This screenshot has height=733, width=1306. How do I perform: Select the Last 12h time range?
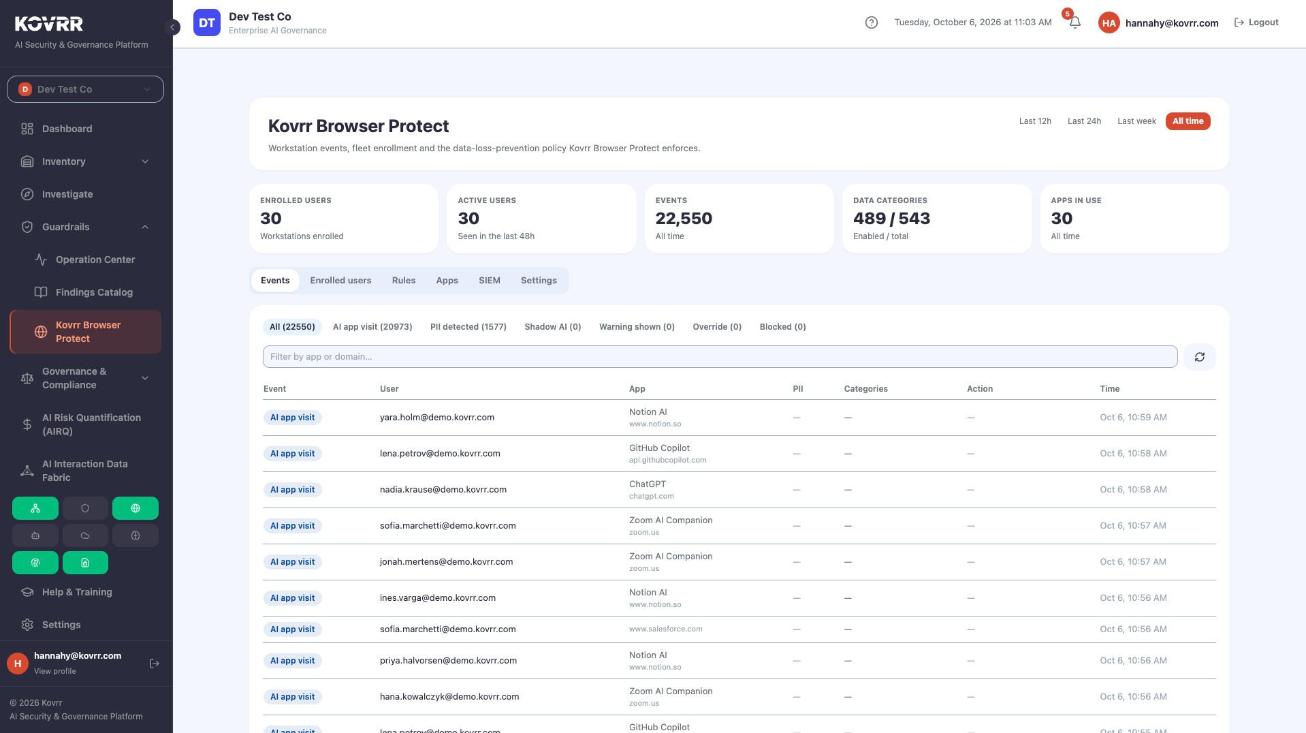pos(1035,121)
